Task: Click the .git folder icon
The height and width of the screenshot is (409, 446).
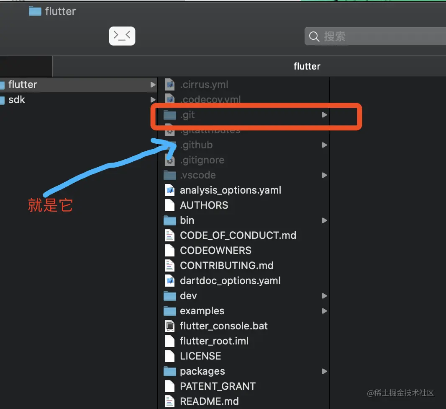Action: 170,115
